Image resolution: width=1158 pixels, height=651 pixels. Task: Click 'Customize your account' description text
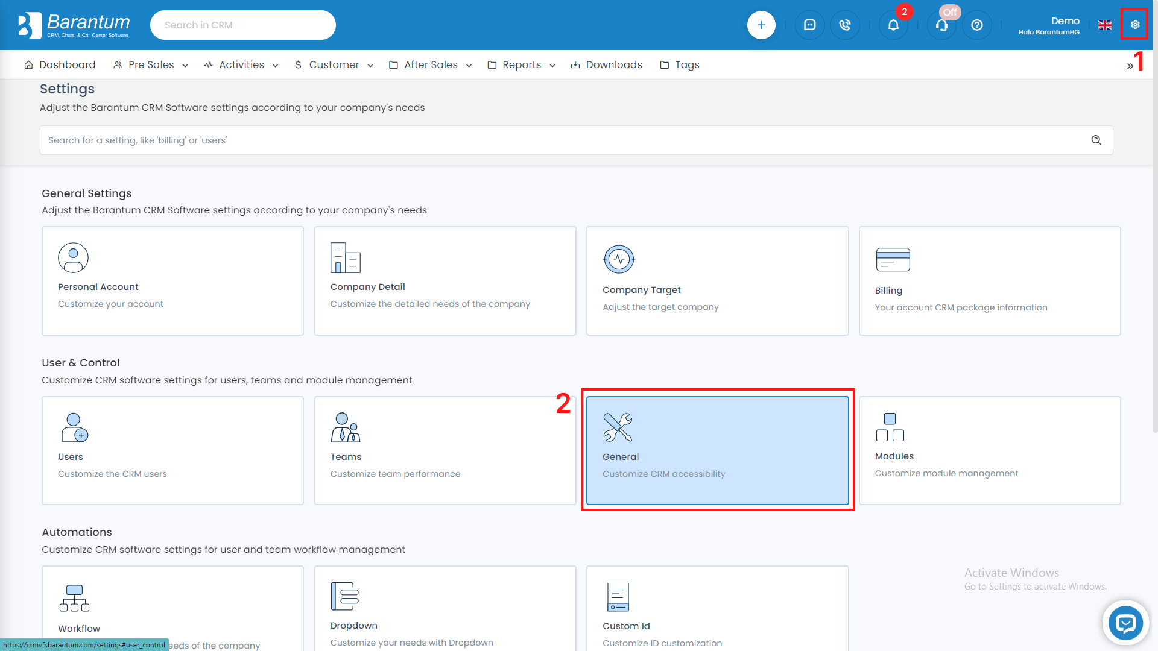click(110, 304)
